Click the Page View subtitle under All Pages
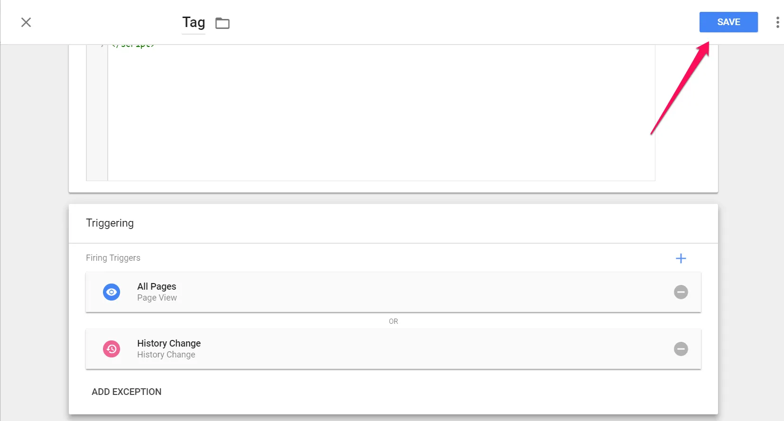Image resolution: width=784 pixels, height=421 pixels. (x=157, y=298)
